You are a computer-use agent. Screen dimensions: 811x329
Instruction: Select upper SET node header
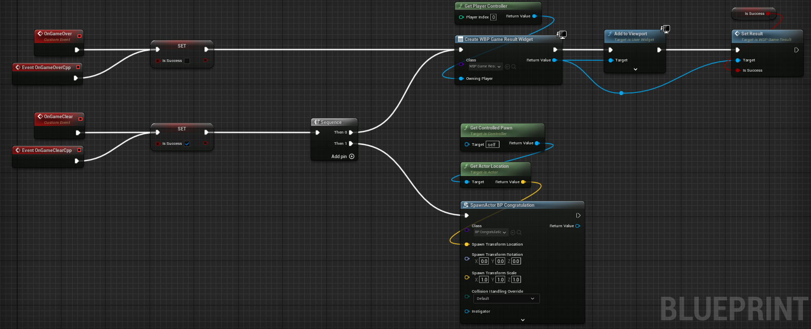[182, 46]
